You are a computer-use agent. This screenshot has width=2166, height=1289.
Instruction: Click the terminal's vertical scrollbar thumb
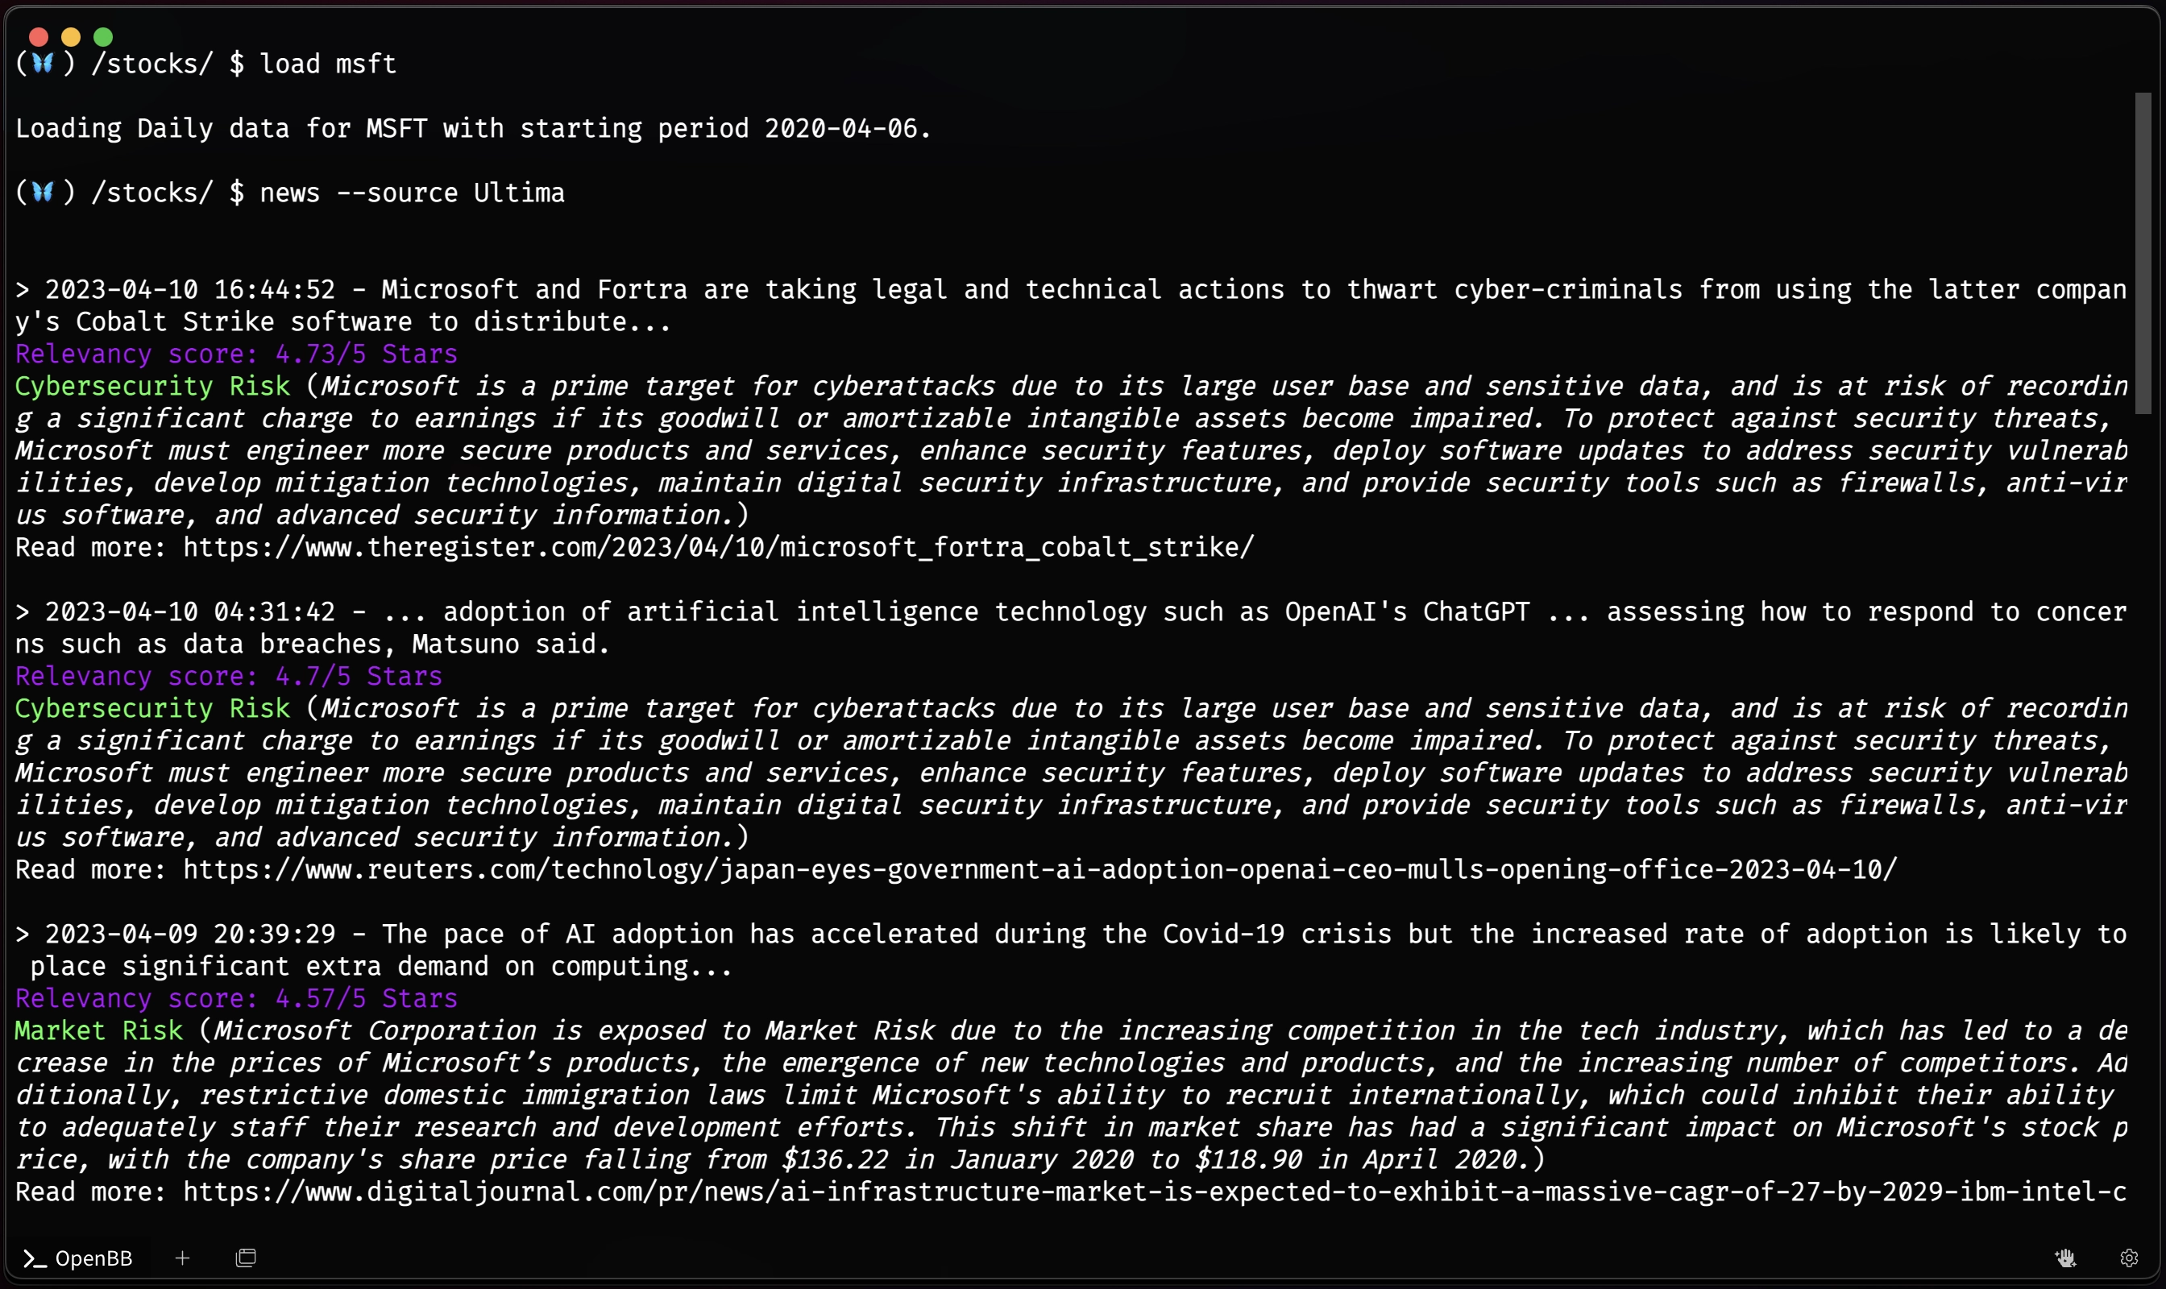click(2143, 254)
